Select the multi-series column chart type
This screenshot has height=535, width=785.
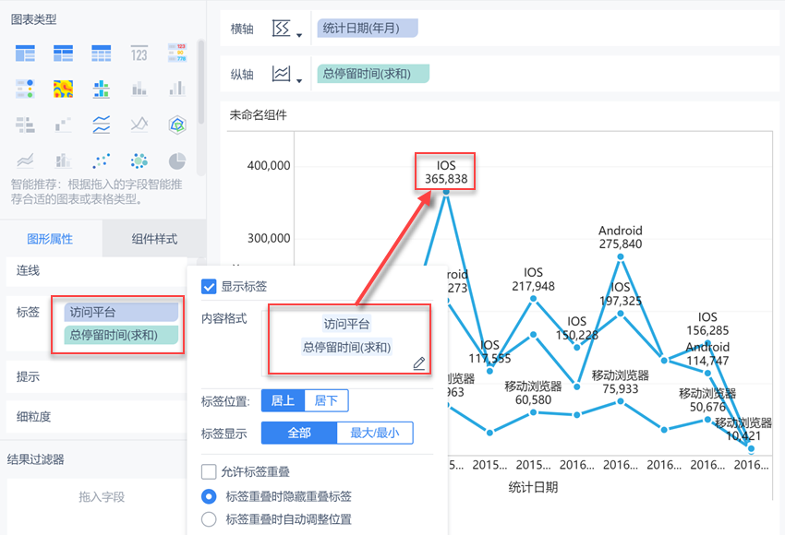point(177,89)
